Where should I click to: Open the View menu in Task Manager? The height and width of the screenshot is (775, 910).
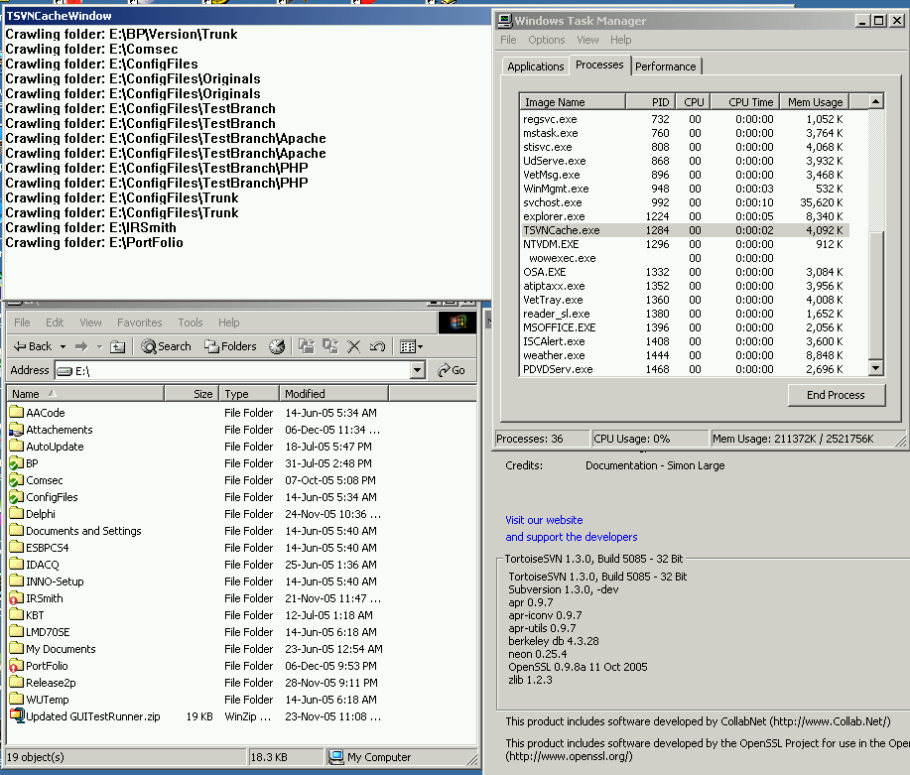click(587, 40)
